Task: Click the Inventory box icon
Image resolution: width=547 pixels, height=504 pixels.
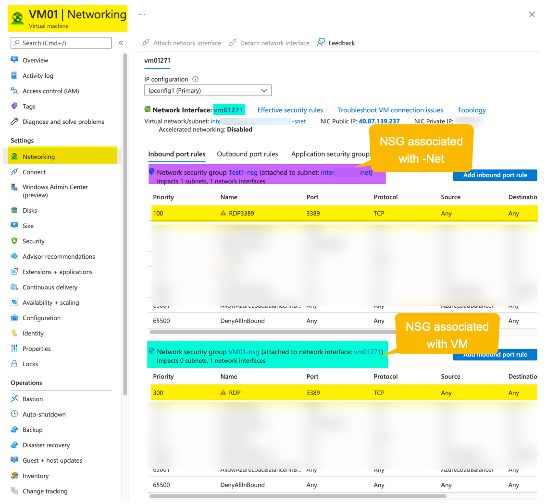Action: pyautogui.click(x=14, y=475)
